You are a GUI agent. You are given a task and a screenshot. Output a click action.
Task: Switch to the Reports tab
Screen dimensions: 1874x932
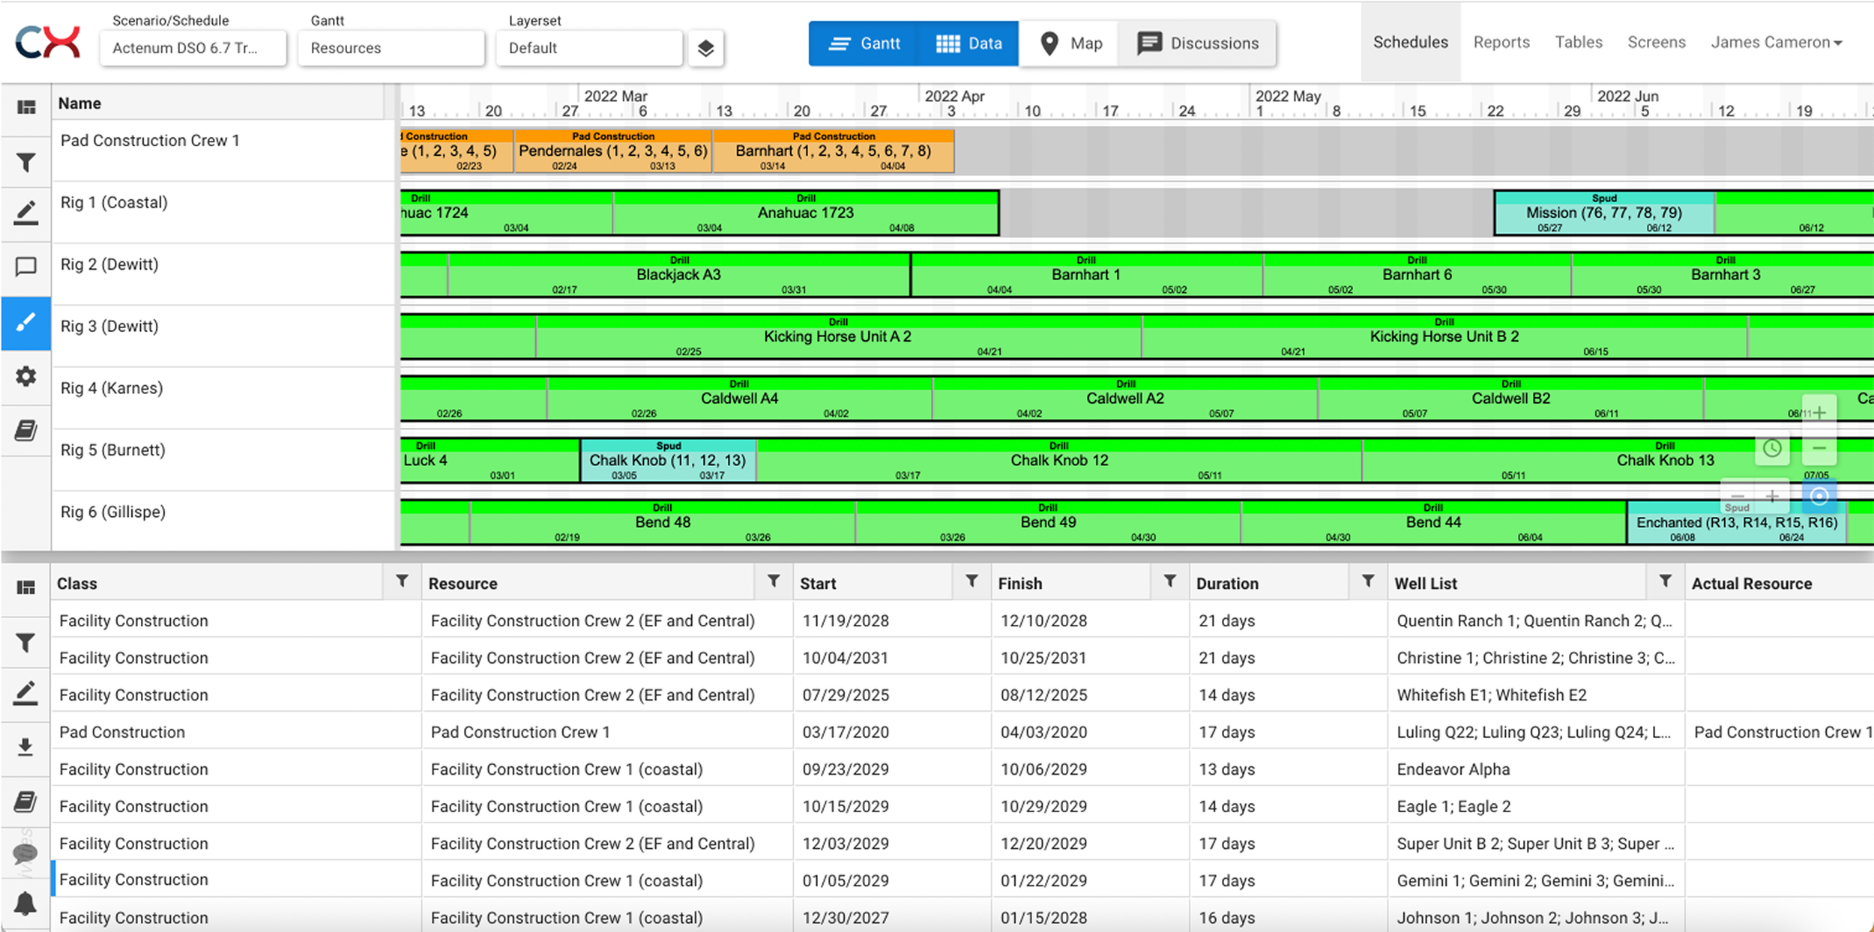[x=1501, y=43]
